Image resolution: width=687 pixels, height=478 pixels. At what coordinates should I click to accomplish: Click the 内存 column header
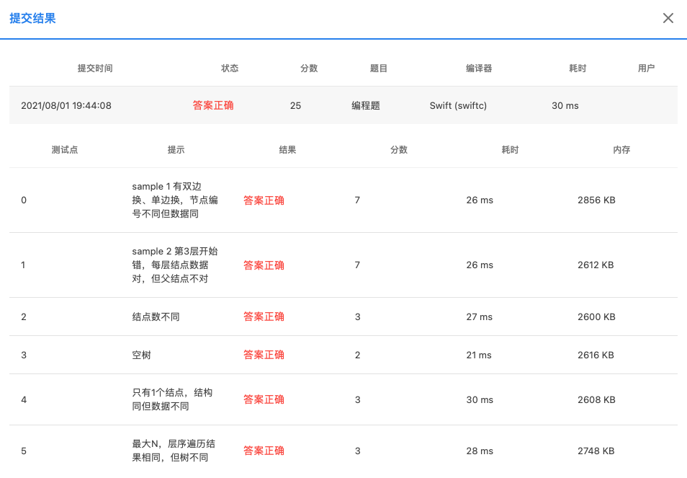tap(621, 150)
